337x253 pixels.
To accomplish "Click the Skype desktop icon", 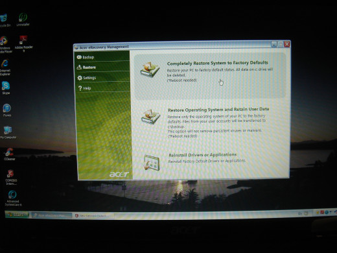I will (x=6, y=88).
